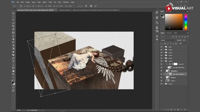200x112 pixels.
Task: Select the Lasso tool
Action: (13, 20)
